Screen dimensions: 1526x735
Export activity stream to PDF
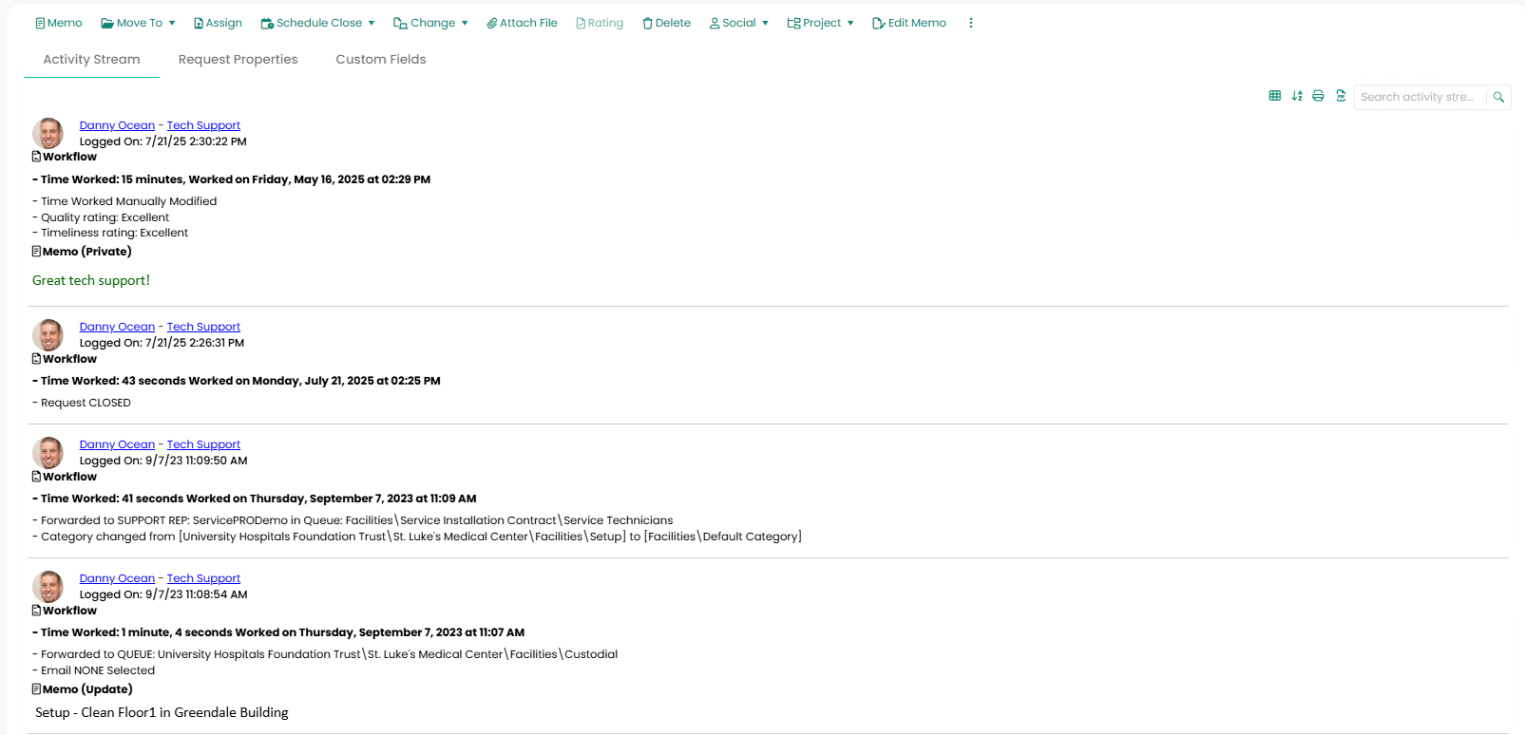[1341, 96]
